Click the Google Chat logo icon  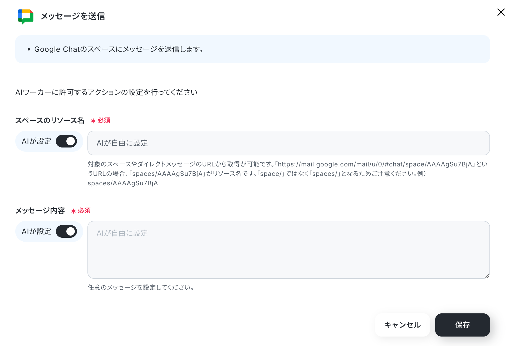pyautogui.click(x=26, y=16)
